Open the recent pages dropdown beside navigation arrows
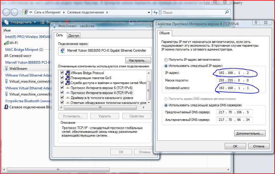This screenshot has height=174, width=275. 20,13
